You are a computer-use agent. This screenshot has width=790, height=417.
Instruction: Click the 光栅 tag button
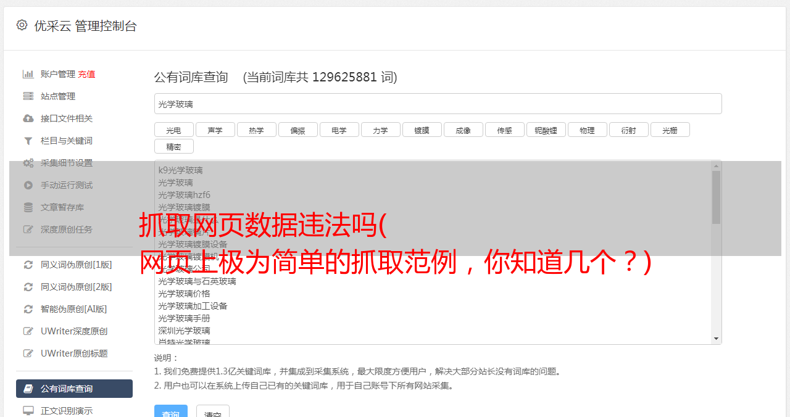coord(670,130)
